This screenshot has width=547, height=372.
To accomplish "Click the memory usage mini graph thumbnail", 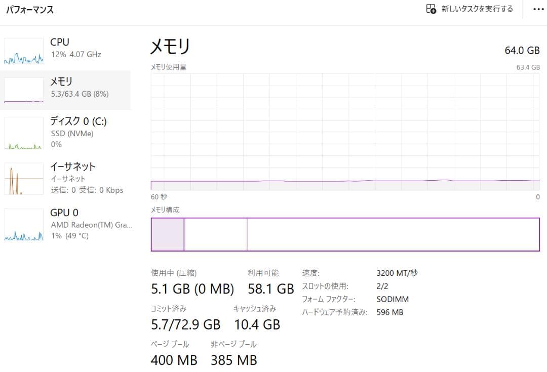I will tap(24, 90).
